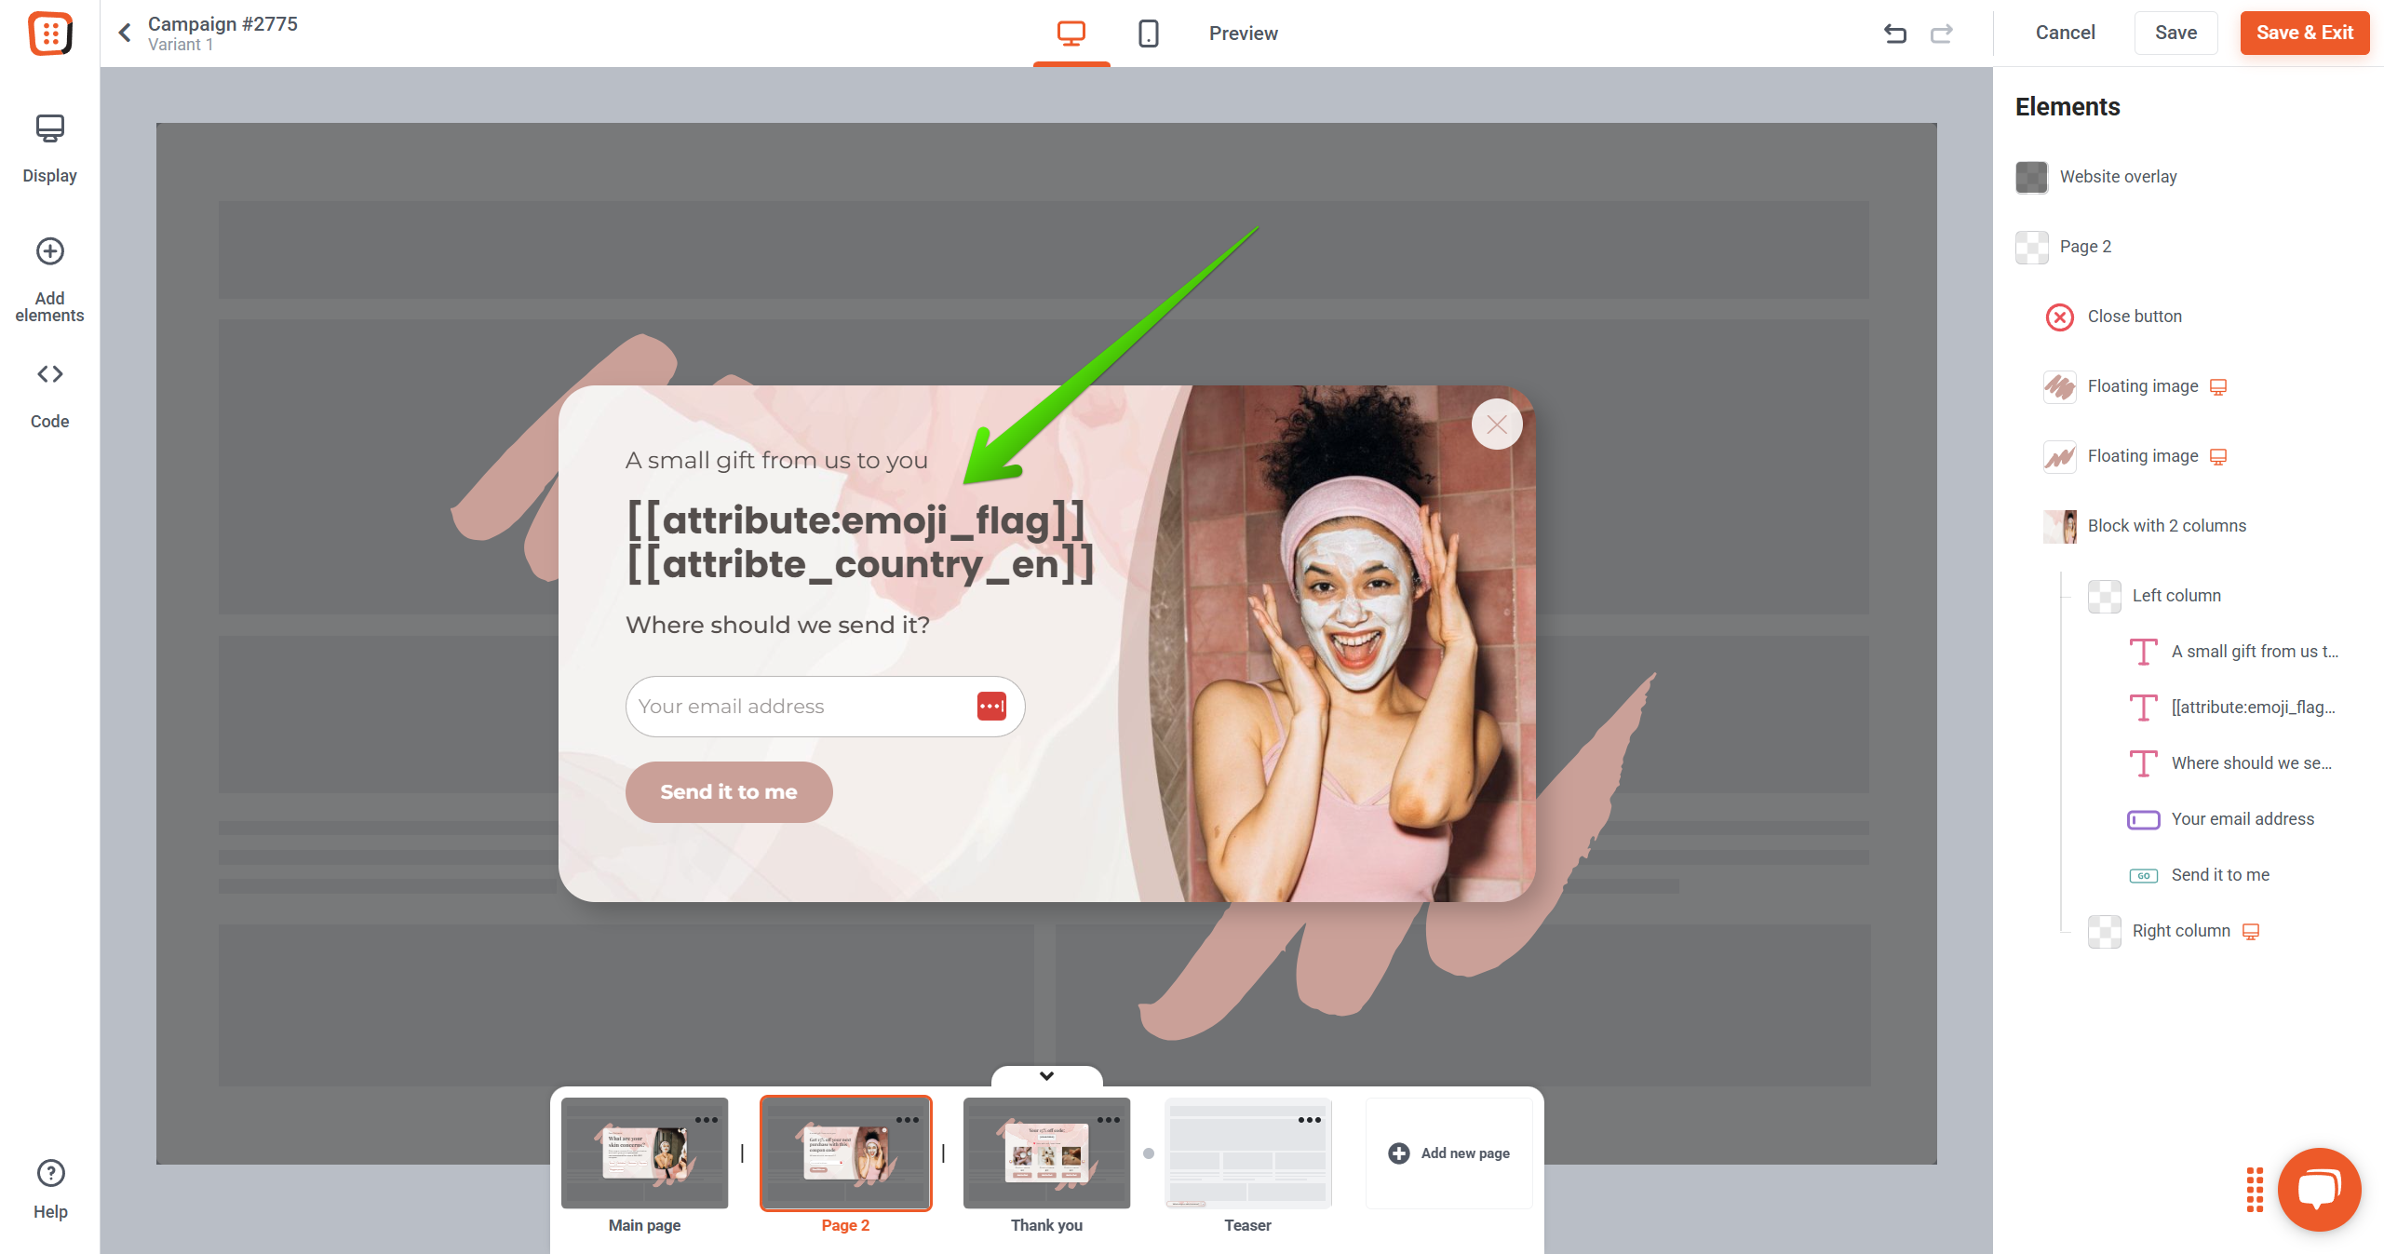The width and height of the screenshot is (2384, 1254).
Task: Select Page 2 thumbnail
Action: [845, 1153]
